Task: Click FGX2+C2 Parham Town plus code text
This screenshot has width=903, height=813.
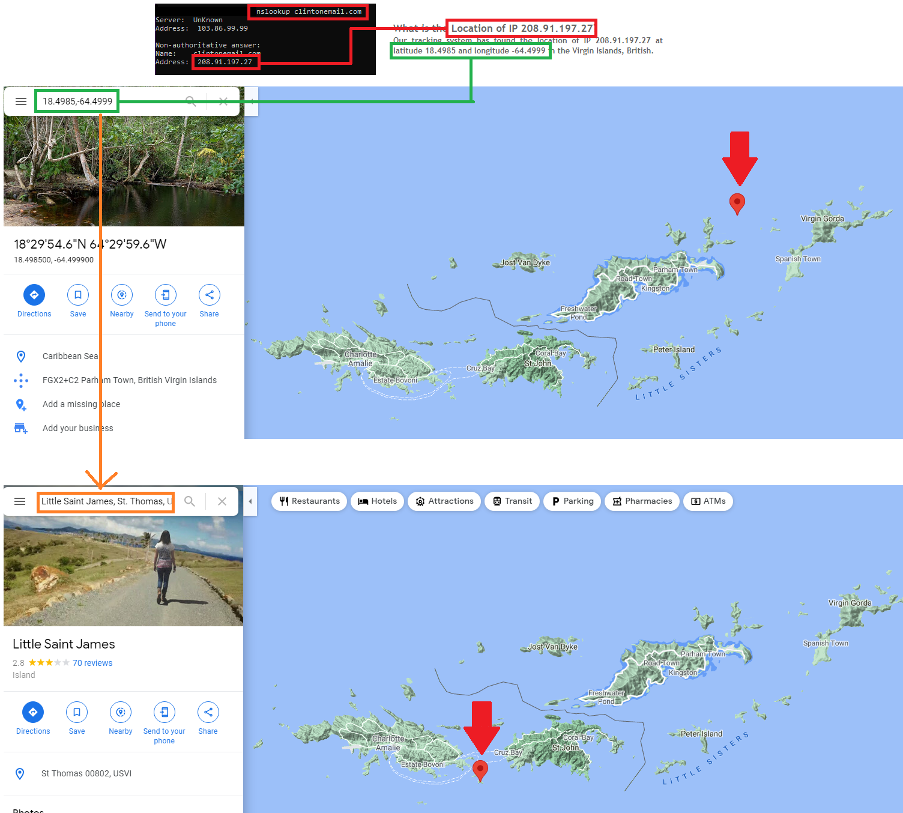Action: pos(130,380)
